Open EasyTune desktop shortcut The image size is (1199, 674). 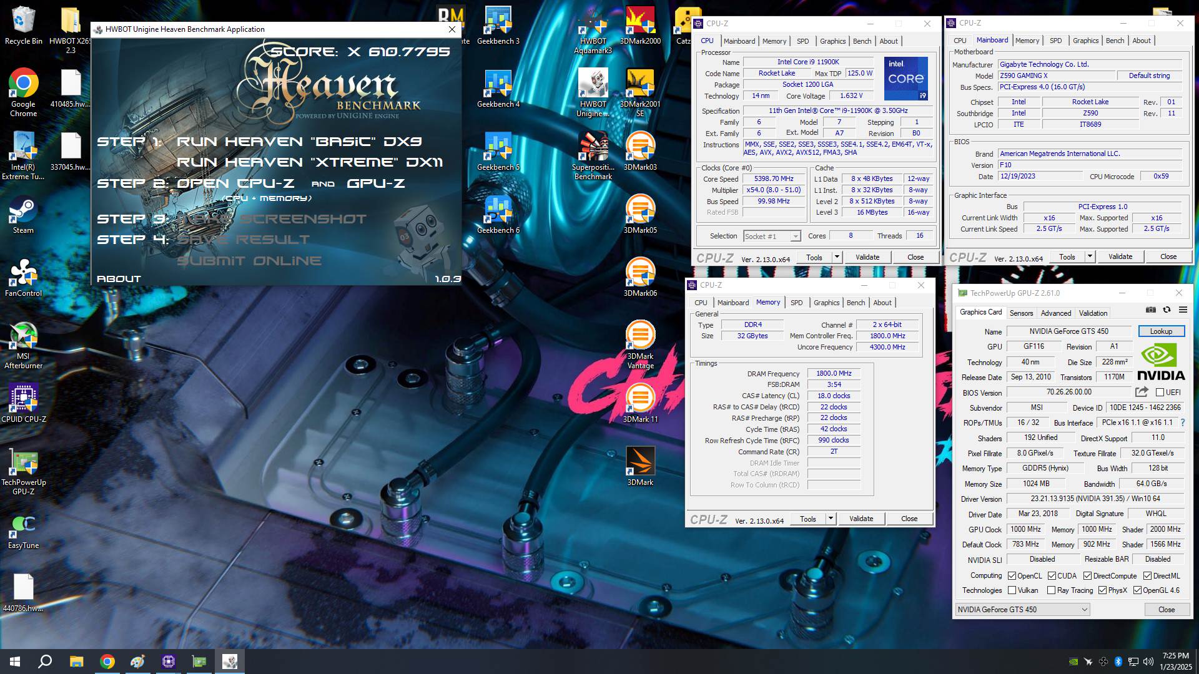[x=23, y=532]
